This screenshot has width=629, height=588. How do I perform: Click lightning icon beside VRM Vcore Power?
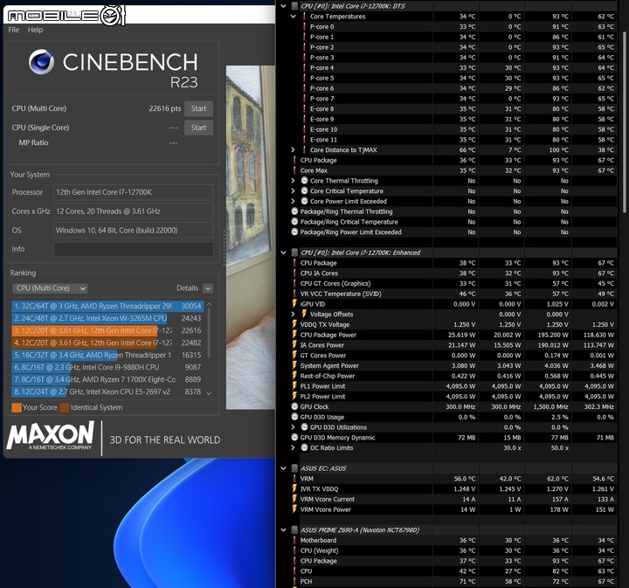[294, 509]
